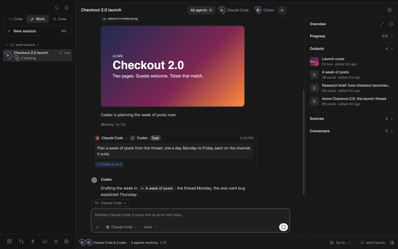Screen dimensions: 398x249
Task: Show the Claude Code agent view in the header
Action: point(234,10)
